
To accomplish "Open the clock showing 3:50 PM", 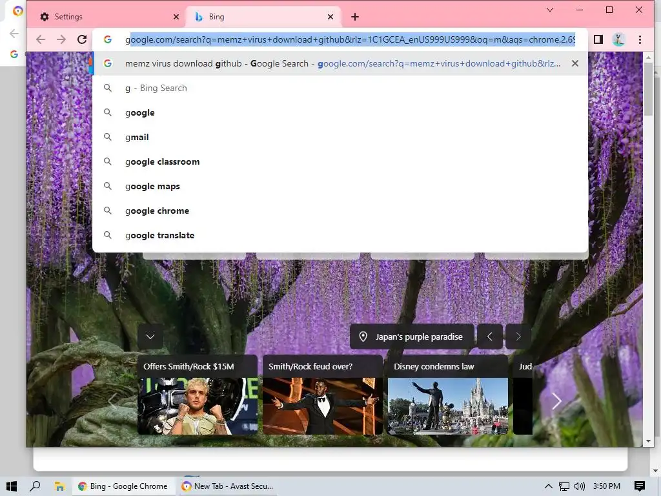I will click(607, 486).
